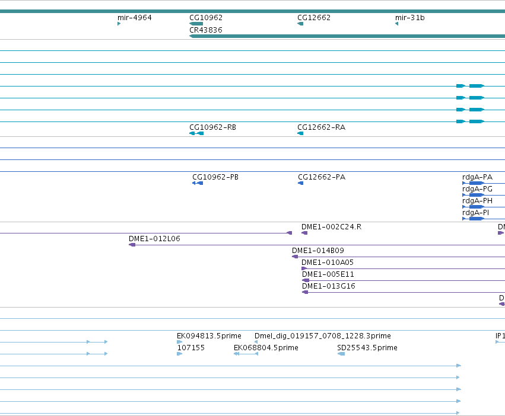The height and width of the screenshot is (416, 505).
Task: Select the rdgA-PI label
Action: [475, 213]
